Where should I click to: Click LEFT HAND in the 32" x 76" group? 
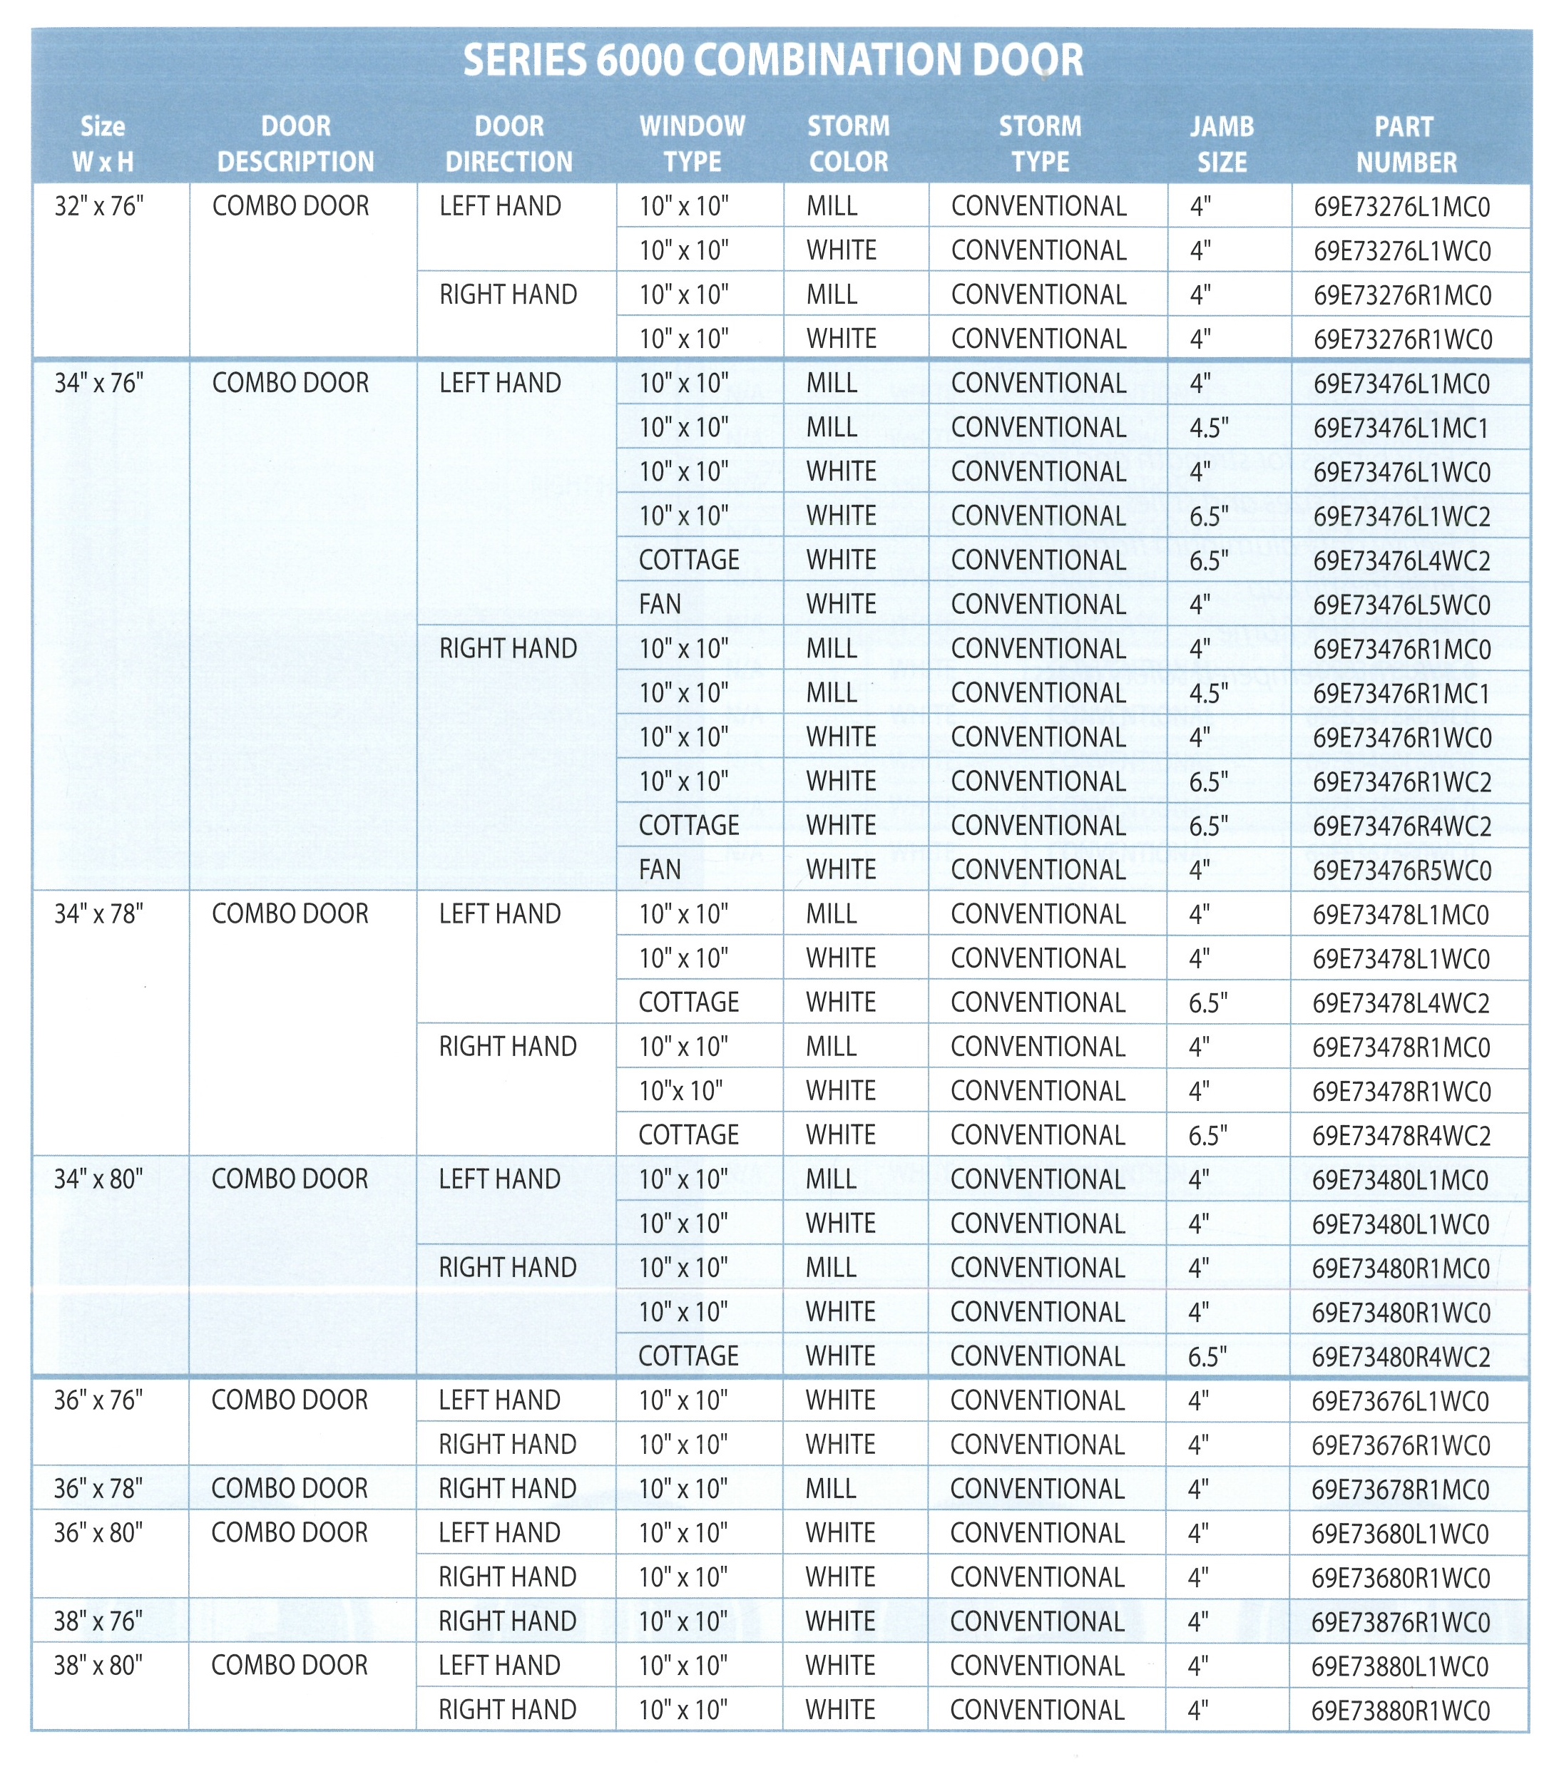501,206
